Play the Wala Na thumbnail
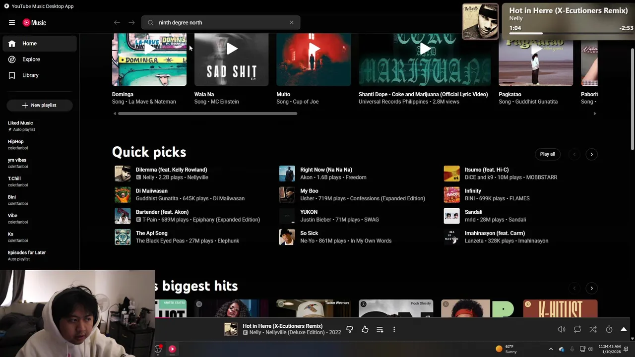The image size is (635, 357). [x=232, y=59]
